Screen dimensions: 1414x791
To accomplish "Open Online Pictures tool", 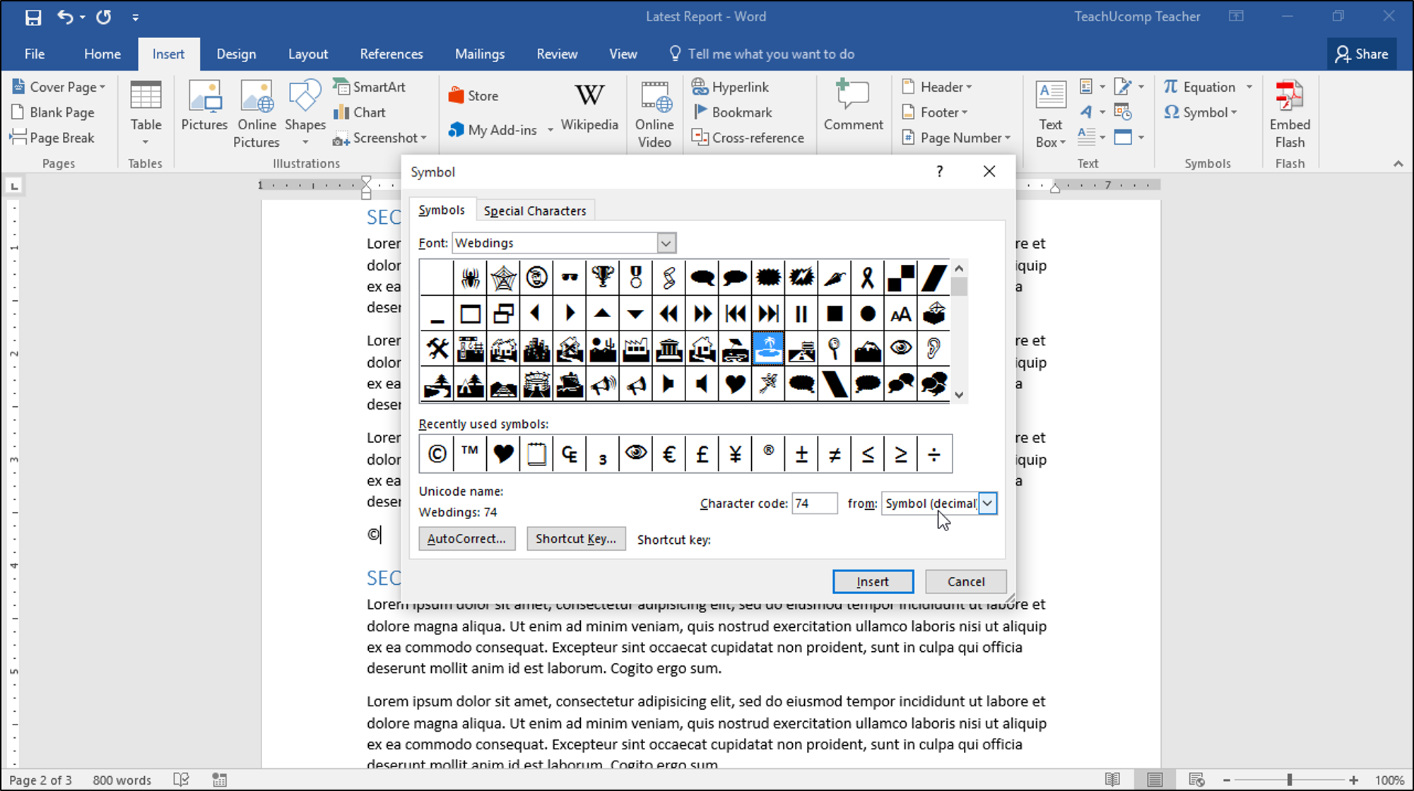I will pyautogui.click(x=257, y=113).
